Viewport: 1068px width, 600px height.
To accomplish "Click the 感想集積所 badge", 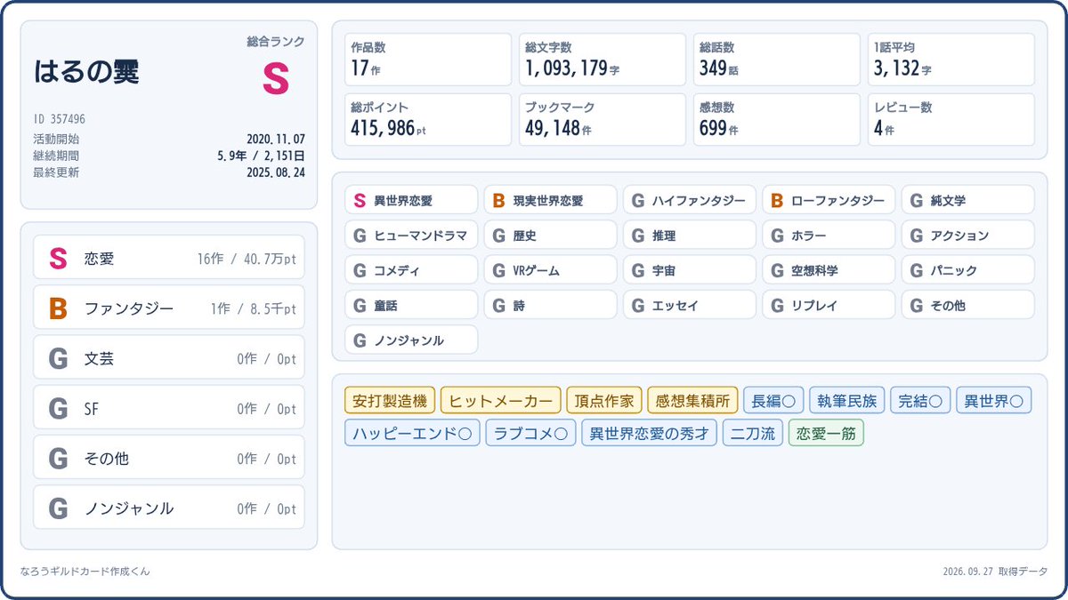I will (692, 401).
